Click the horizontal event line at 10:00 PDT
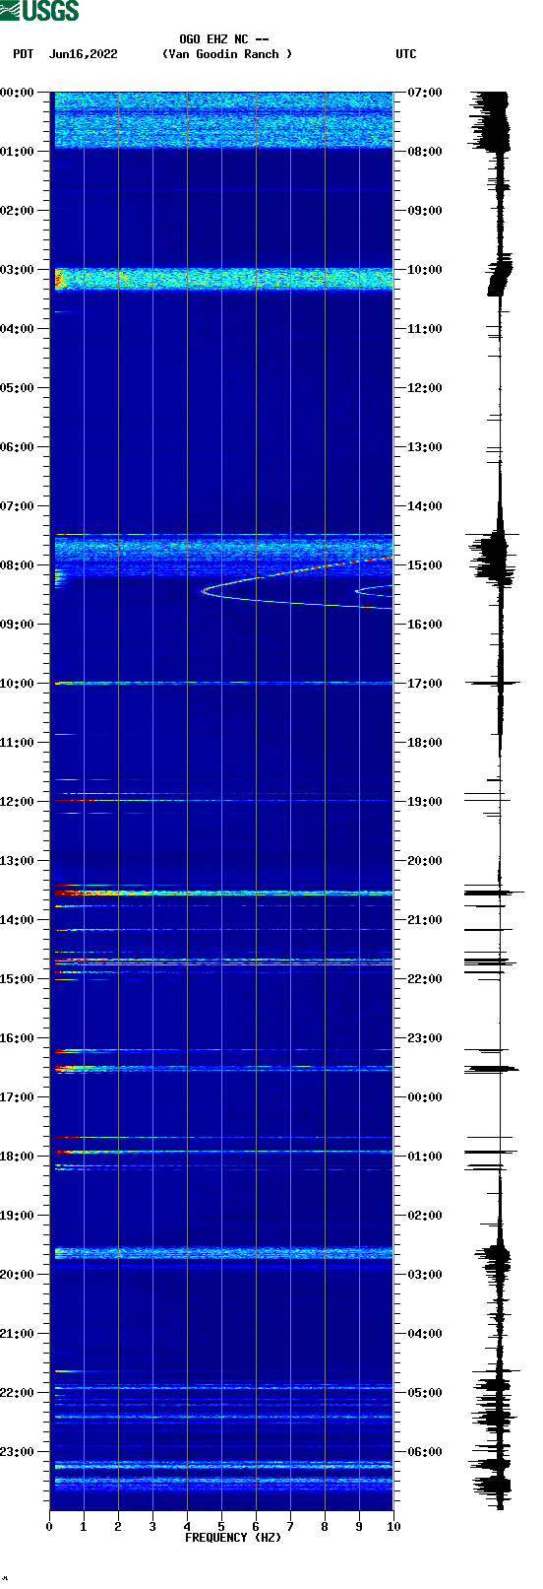The width and height of the screenshot is (543, 1589). click(223, 683)
